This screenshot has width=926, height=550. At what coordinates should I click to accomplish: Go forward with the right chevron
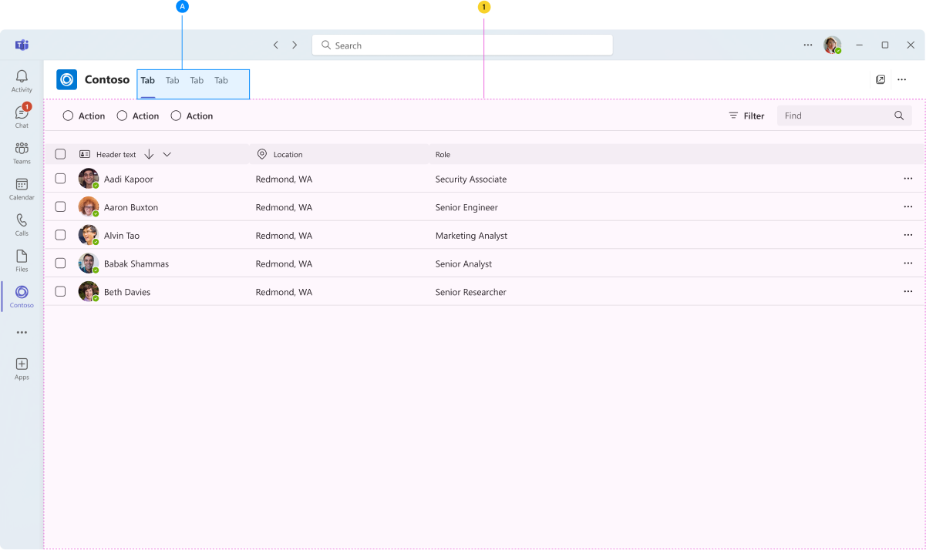295,45
